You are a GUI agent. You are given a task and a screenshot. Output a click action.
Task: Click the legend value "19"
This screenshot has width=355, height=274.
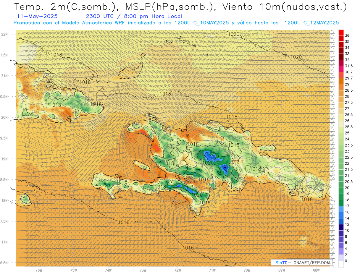tap(347, 194)
